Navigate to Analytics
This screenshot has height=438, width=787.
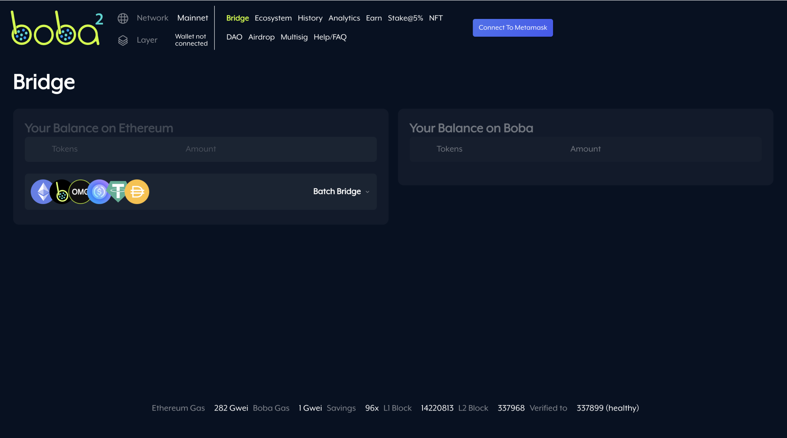click(x=344, y=18)
